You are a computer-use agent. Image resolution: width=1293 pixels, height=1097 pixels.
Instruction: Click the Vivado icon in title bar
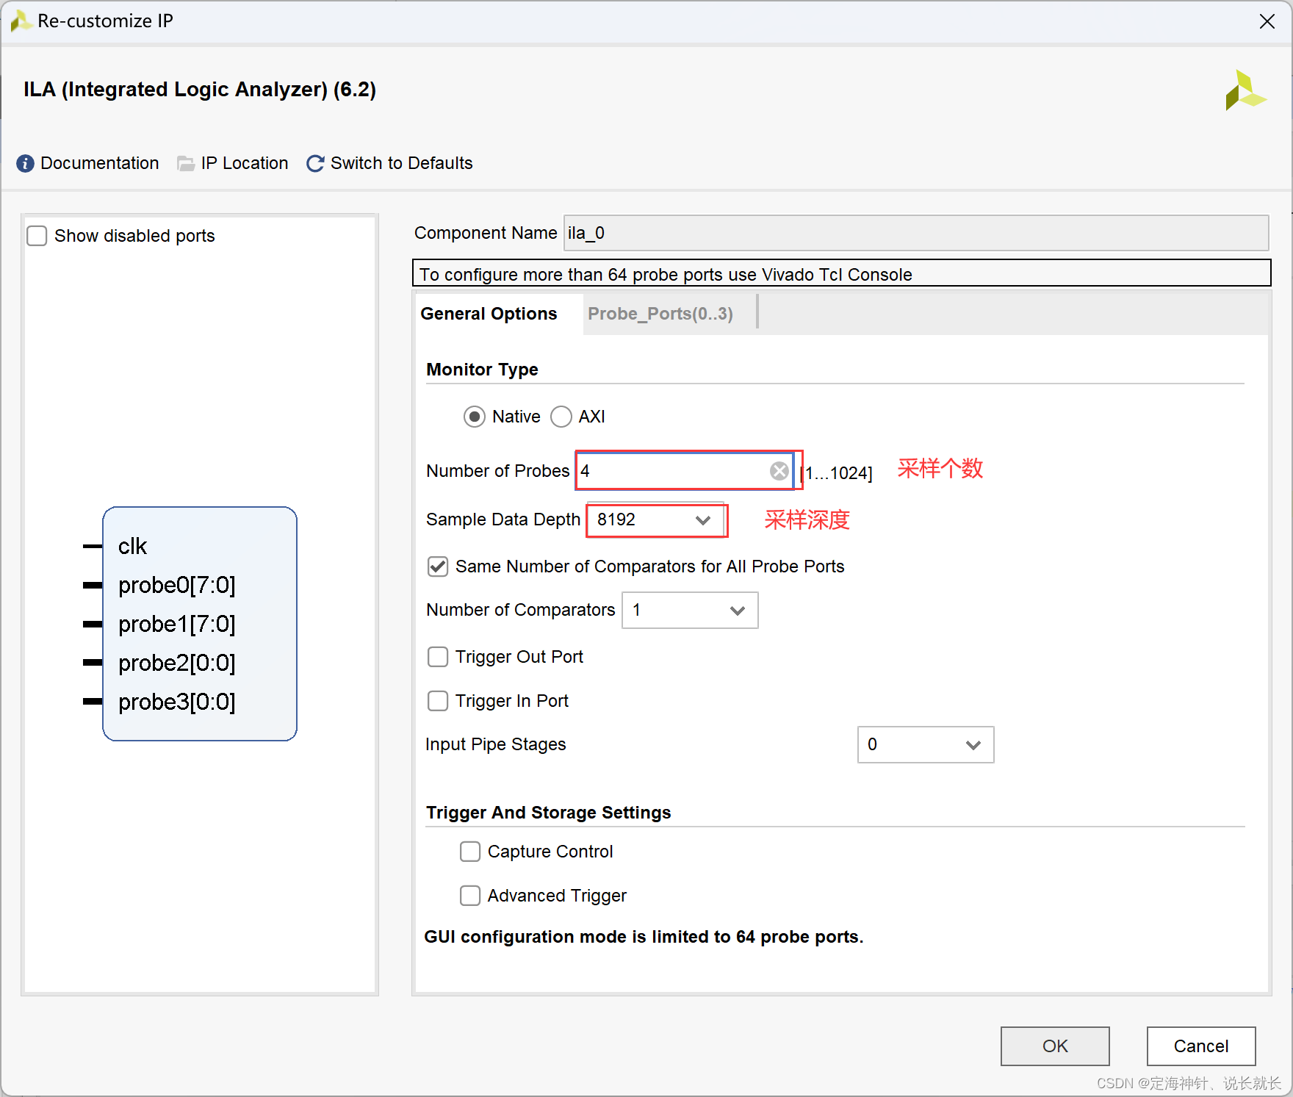tap(21, 21)
